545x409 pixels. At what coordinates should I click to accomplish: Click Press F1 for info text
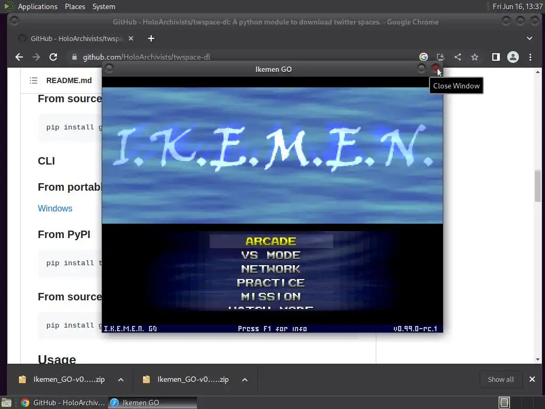tap(272, 329)
